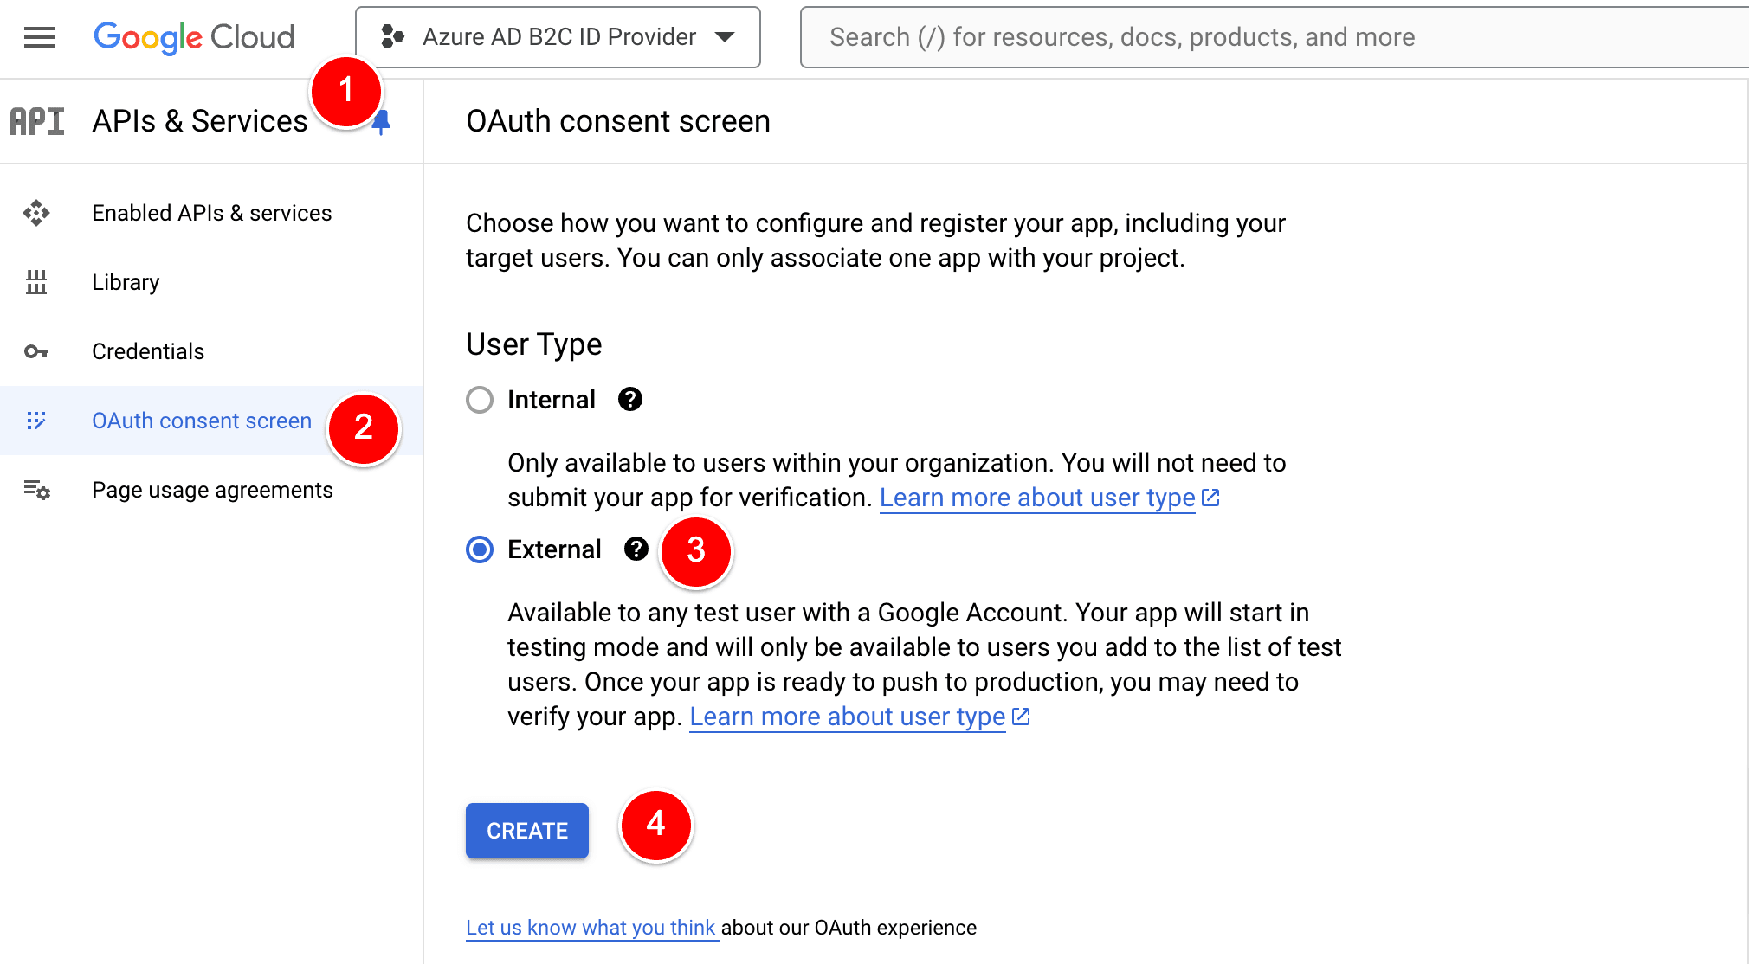Click the Enabled APIs & services icon
The width and height of the screenshot is (1749, 964).
pyautogui.click(x=36, y=213)
